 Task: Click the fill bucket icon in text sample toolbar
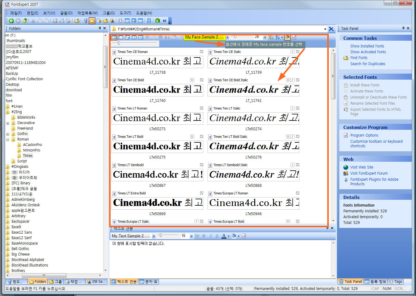pyautogui.click(x=234, y=236)
